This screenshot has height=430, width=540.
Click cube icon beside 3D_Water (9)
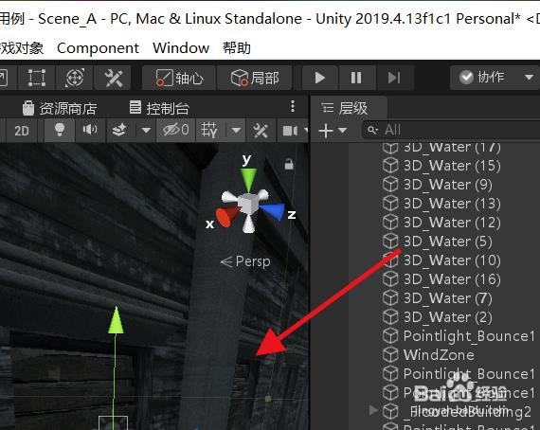(390, 185)
